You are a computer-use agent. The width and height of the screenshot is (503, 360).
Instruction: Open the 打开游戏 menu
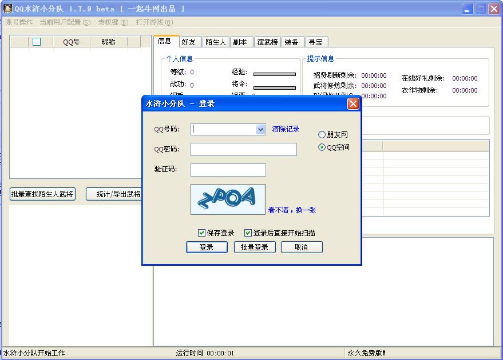point(155,22)
